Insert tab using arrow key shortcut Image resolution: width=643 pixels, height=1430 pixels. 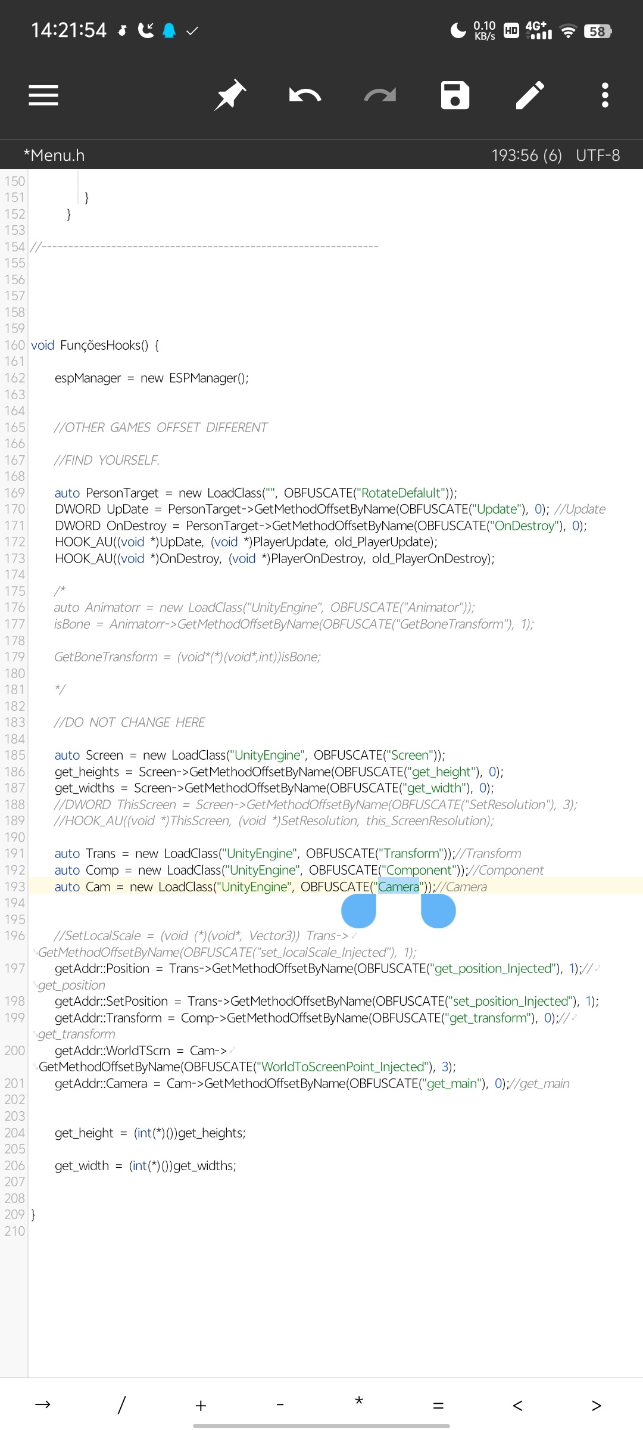43,1405
